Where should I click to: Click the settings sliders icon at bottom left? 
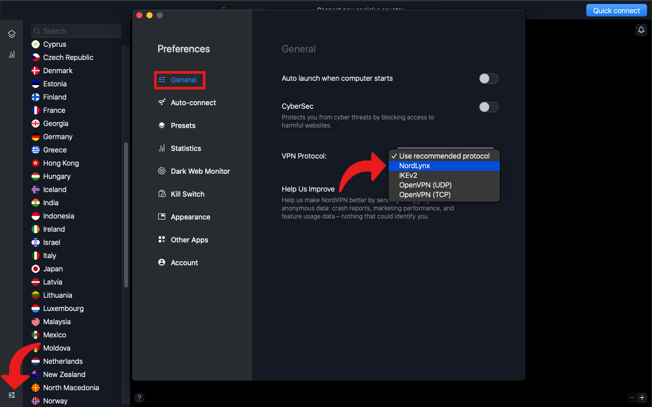12,395
